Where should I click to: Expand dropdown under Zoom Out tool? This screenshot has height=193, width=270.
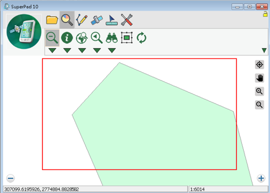[52, 51]
